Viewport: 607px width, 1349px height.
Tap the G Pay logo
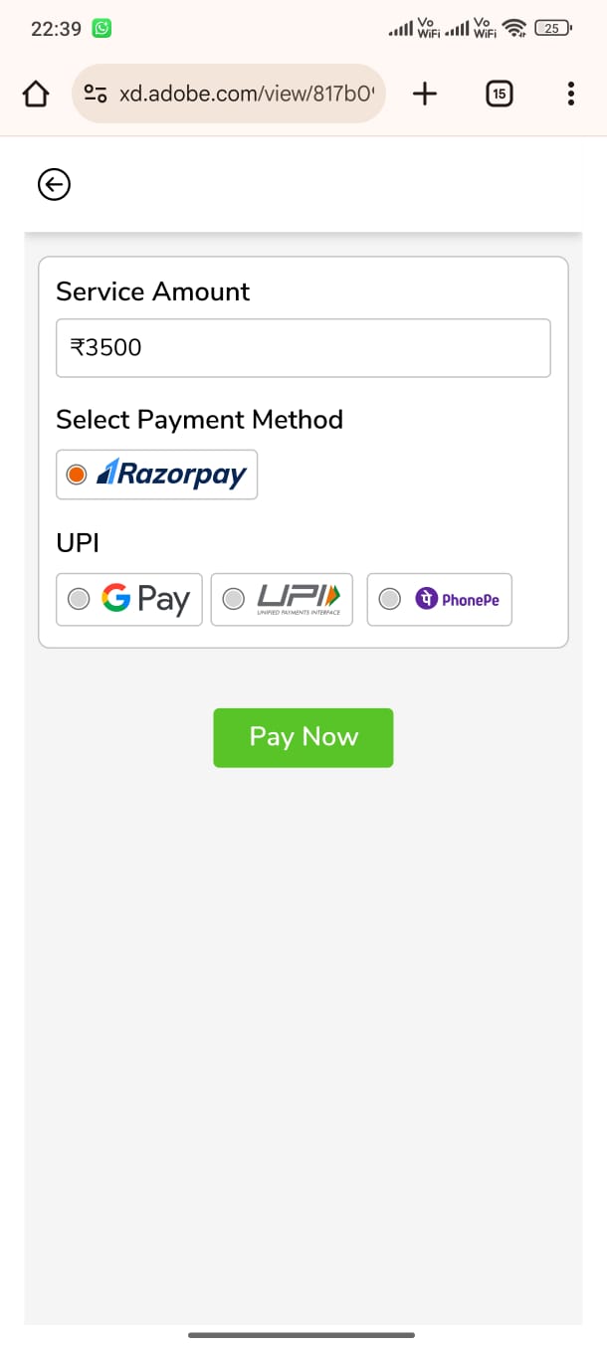pos(145,599)
